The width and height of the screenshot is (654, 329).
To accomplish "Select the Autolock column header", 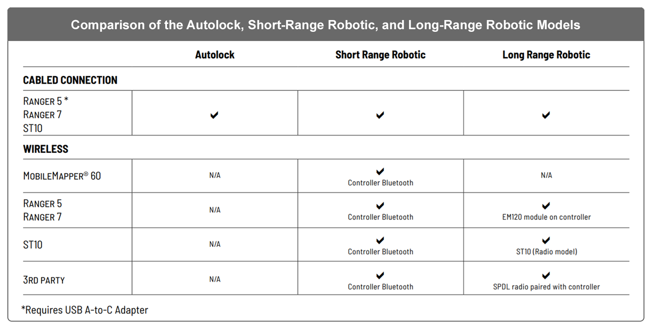I will click(215, 55).
